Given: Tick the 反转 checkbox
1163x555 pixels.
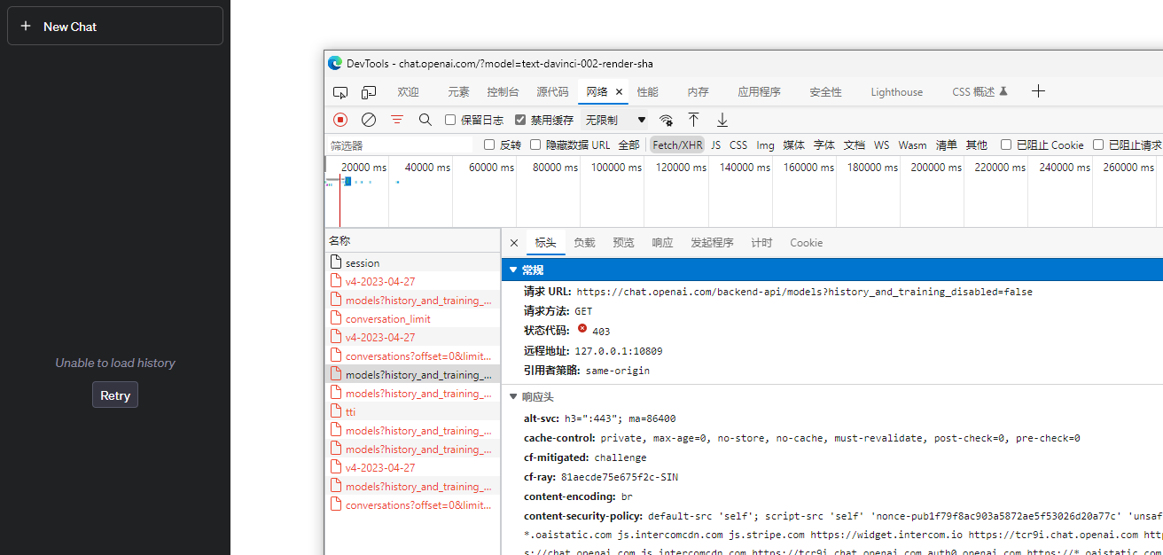Looking at the screenshot, I should coord(489,145).
